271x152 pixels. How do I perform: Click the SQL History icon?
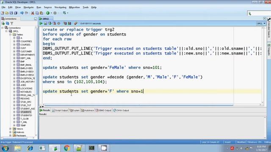65,24
